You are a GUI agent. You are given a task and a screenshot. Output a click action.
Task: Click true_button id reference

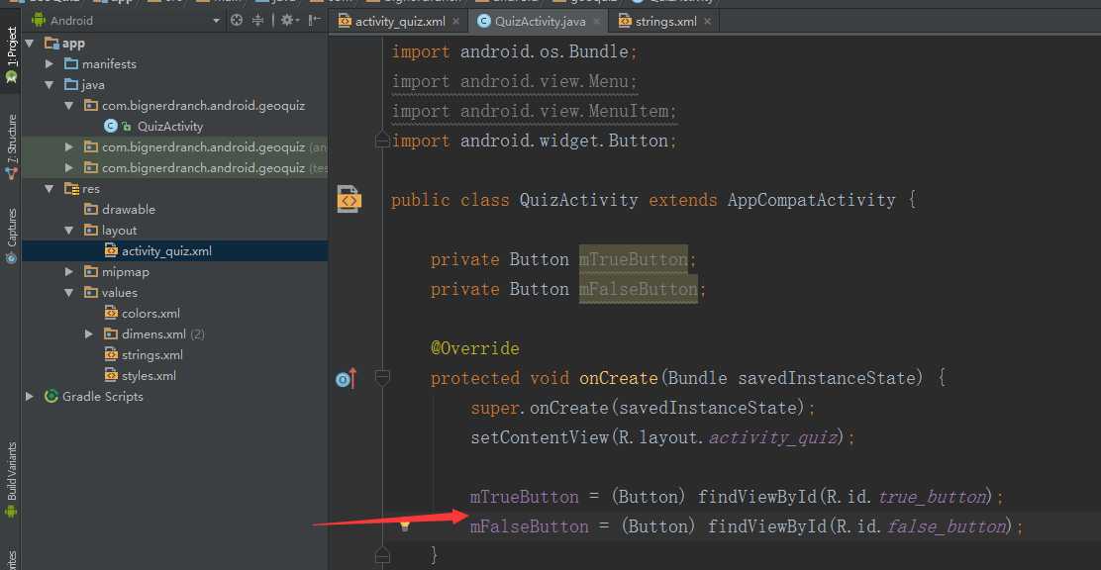pyautogui.click(x=932, y=498)
